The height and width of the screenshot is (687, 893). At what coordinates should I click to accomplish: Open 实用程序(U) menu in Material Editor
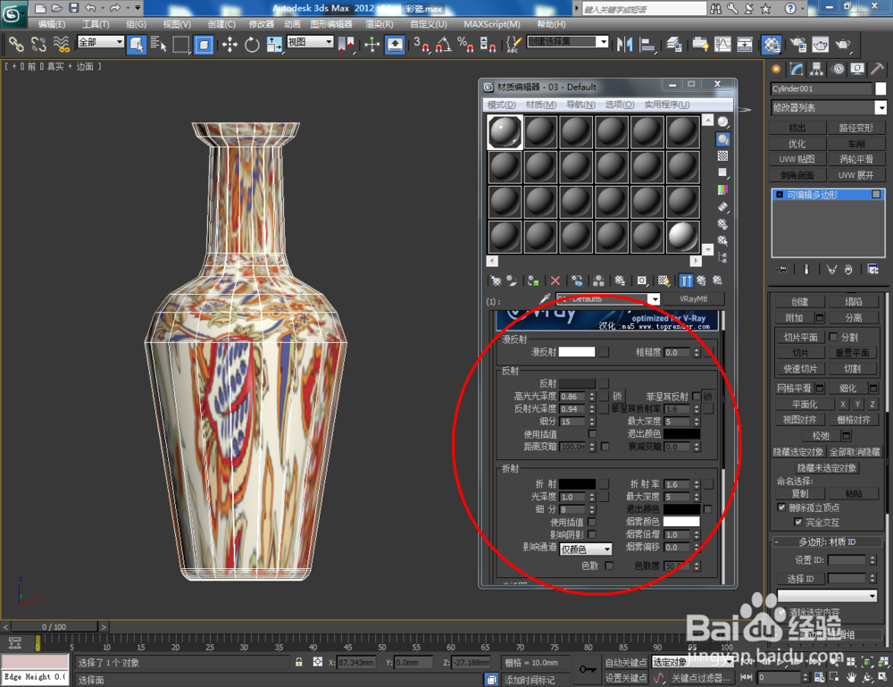[x=667, y=105]
